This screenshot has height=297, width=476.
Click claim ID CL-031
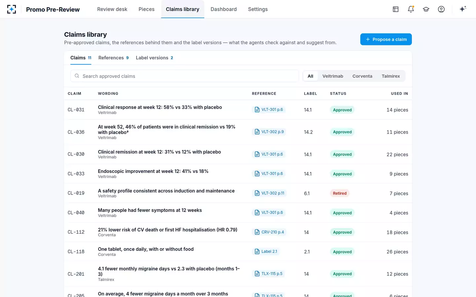pyautogui.click(x=76, y=110)
